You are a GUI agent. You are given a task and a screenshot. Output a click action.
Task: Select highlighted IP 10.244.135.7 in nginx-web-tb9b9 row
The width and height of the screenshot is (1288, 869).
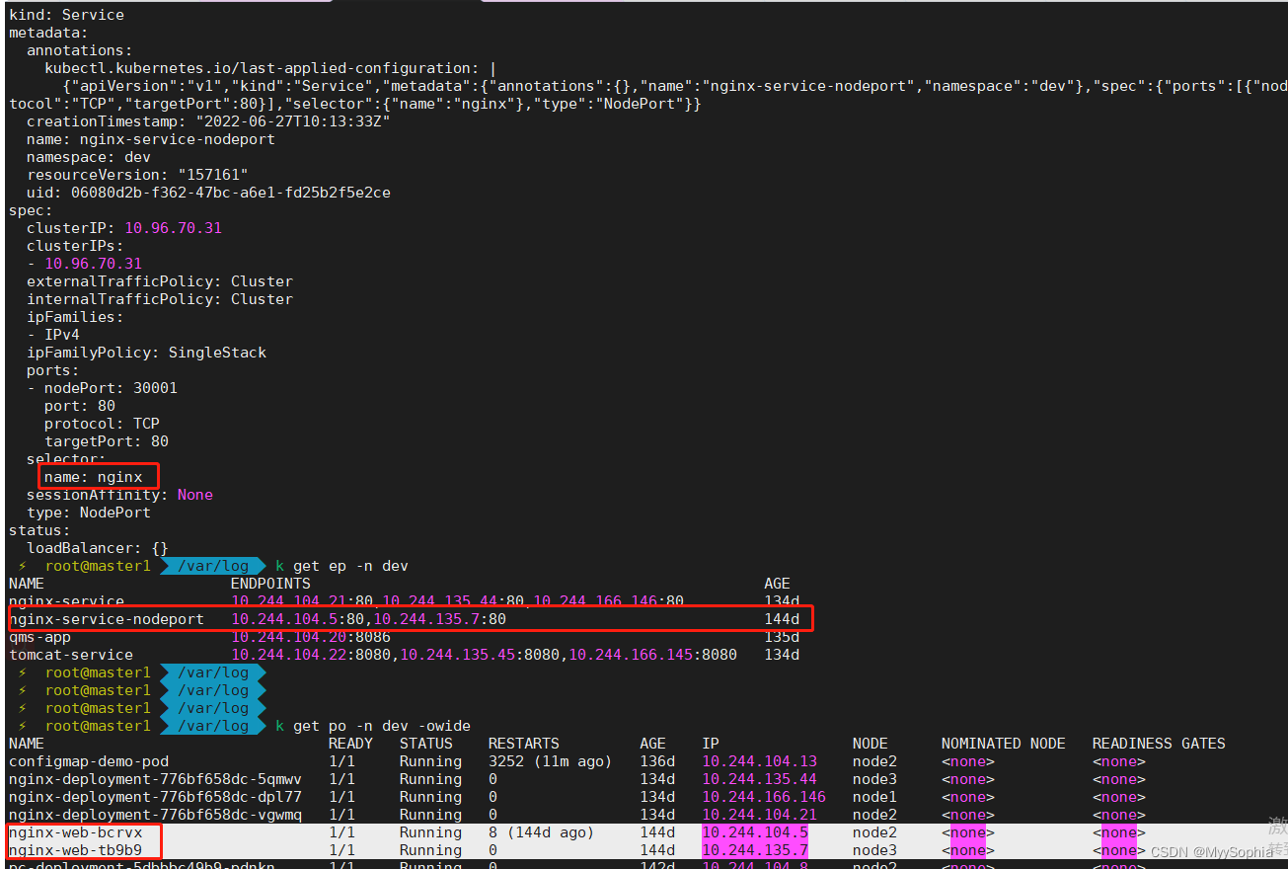(x=755, y=850)
